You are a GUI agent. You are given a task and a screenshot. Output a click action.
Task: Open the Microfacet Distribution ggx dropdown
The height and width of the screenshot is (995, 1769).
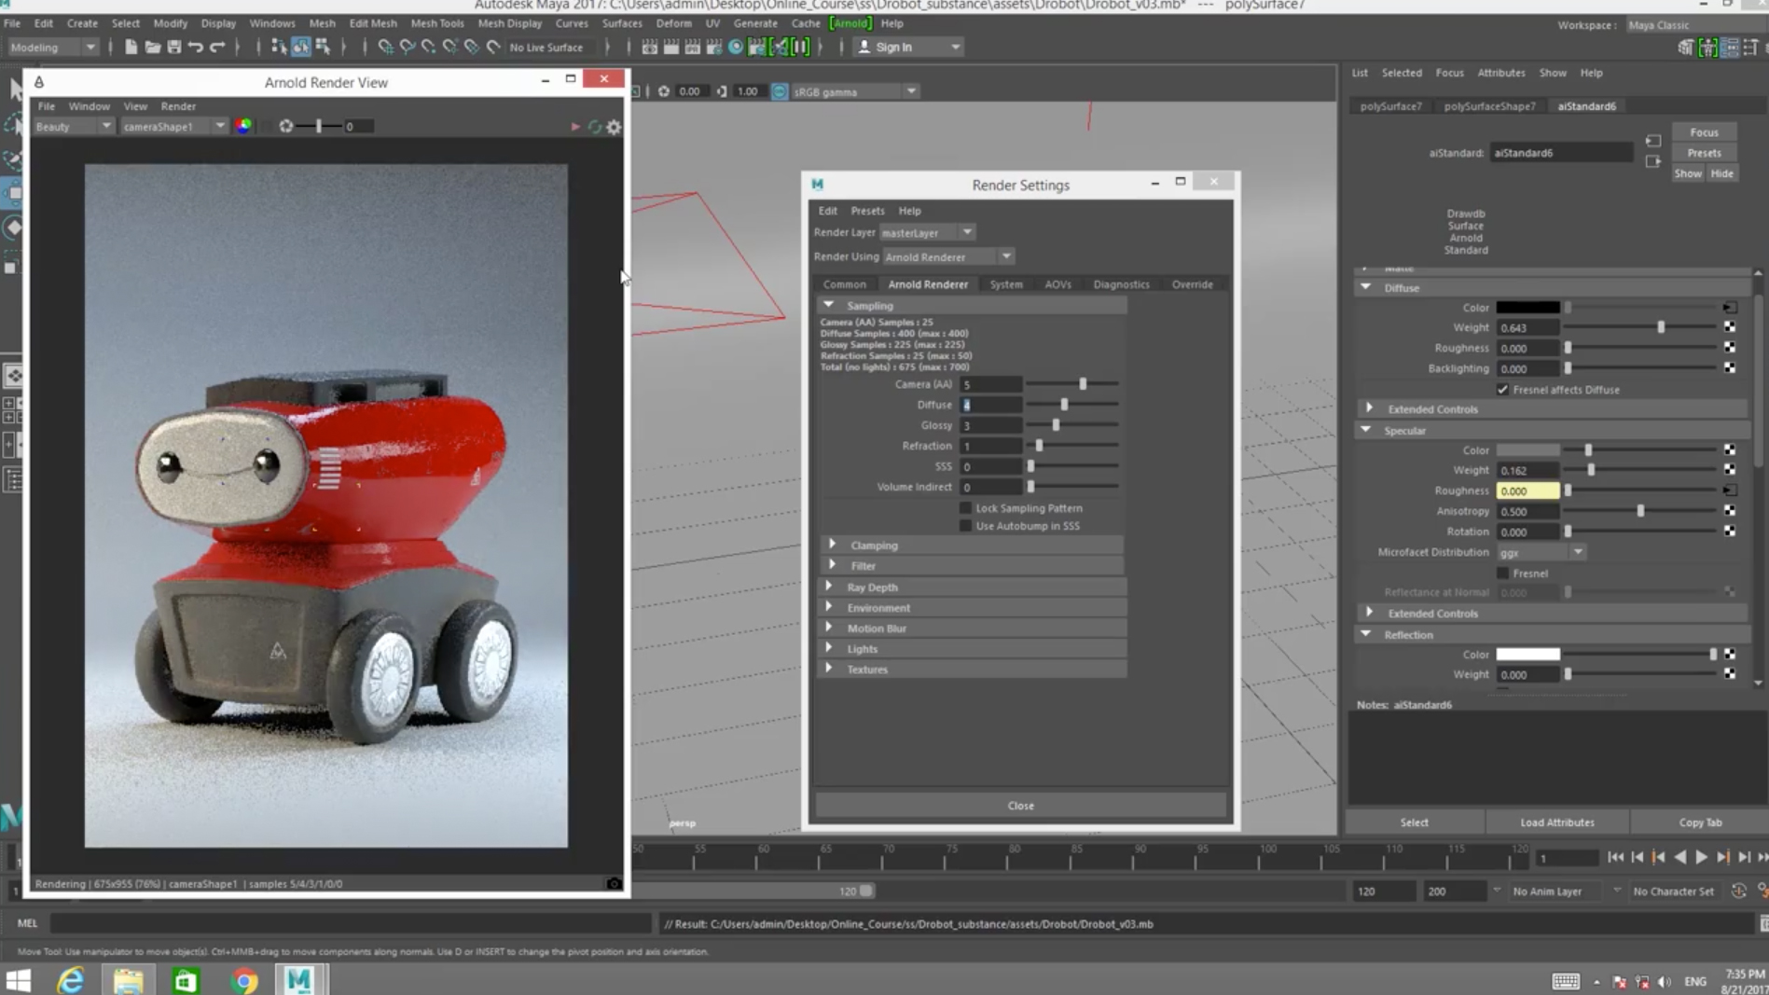tap(1541, 552)
